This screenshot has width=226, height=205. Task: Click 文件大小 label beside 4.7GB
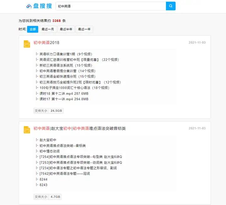tap(41, 197)
